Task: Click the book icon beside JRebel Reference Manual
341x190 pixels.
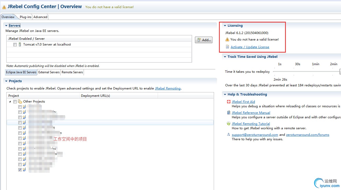Action: (x=229, y=113)
